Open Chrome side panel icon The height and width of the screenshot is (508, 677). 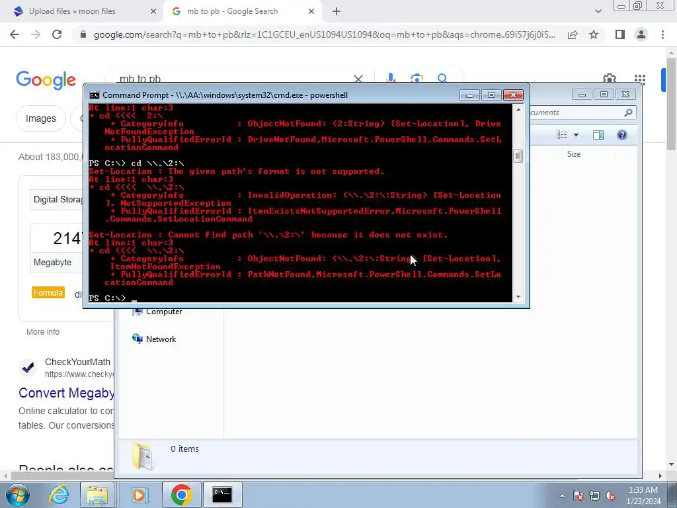620,34
